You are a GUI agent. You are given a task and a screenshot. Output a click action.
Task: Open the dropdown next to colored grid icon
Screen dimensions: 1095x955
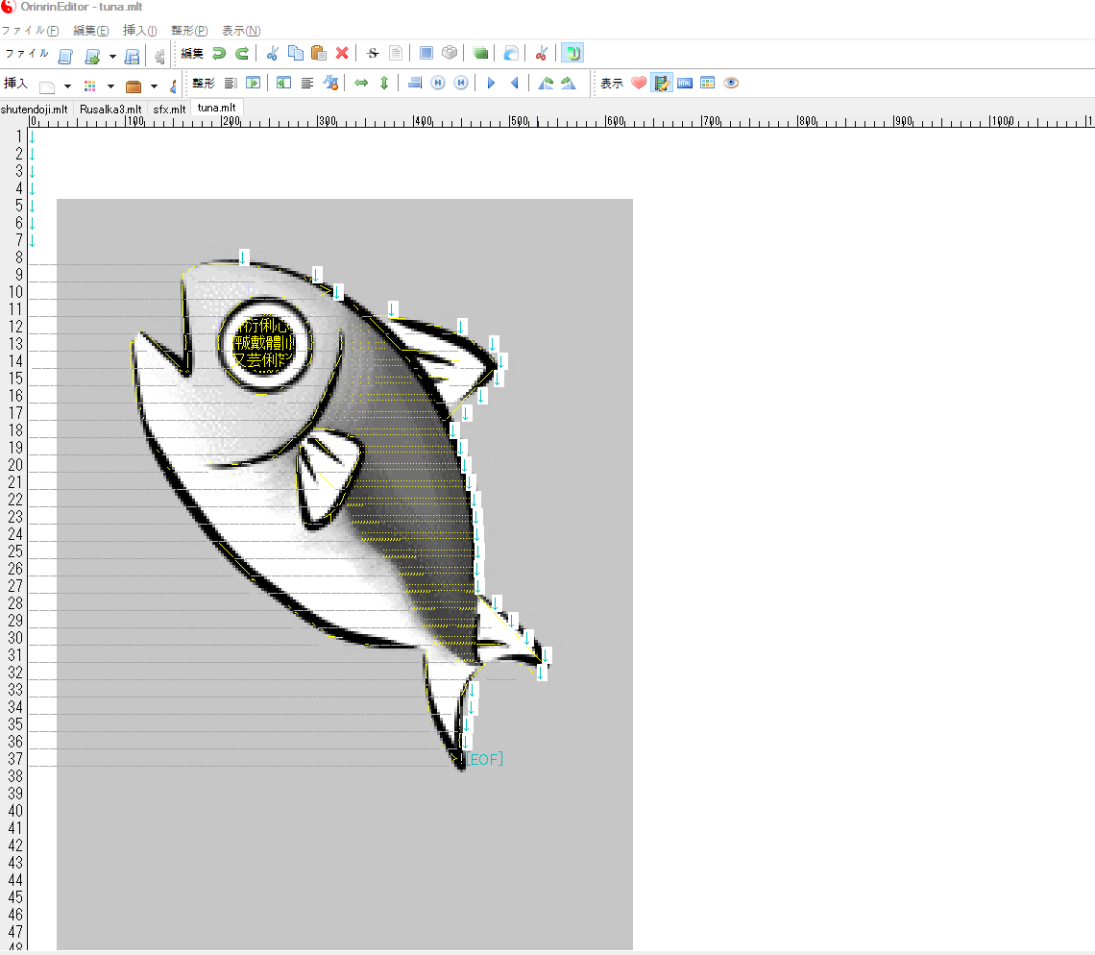[x=110, y=86]
